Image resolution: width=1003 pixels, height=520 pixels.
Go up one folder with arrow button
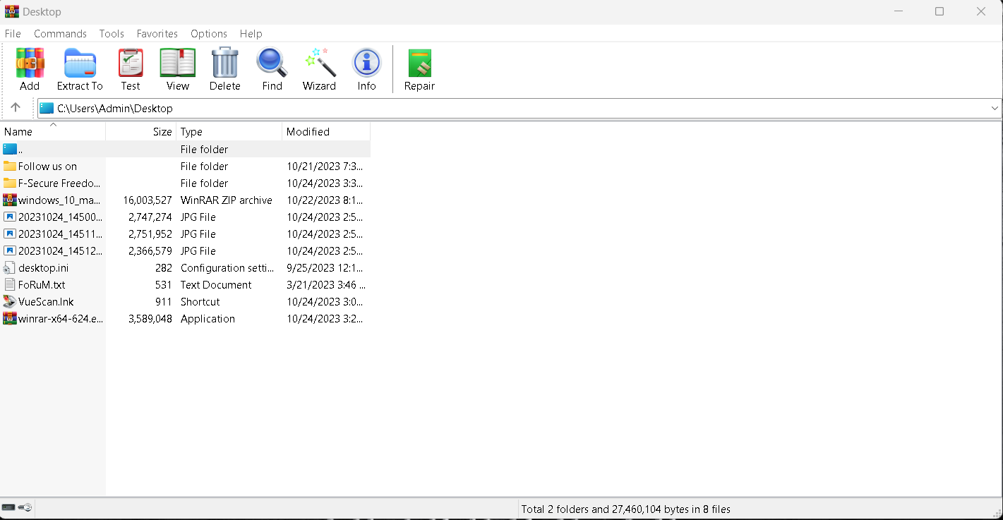click(16, 108)
